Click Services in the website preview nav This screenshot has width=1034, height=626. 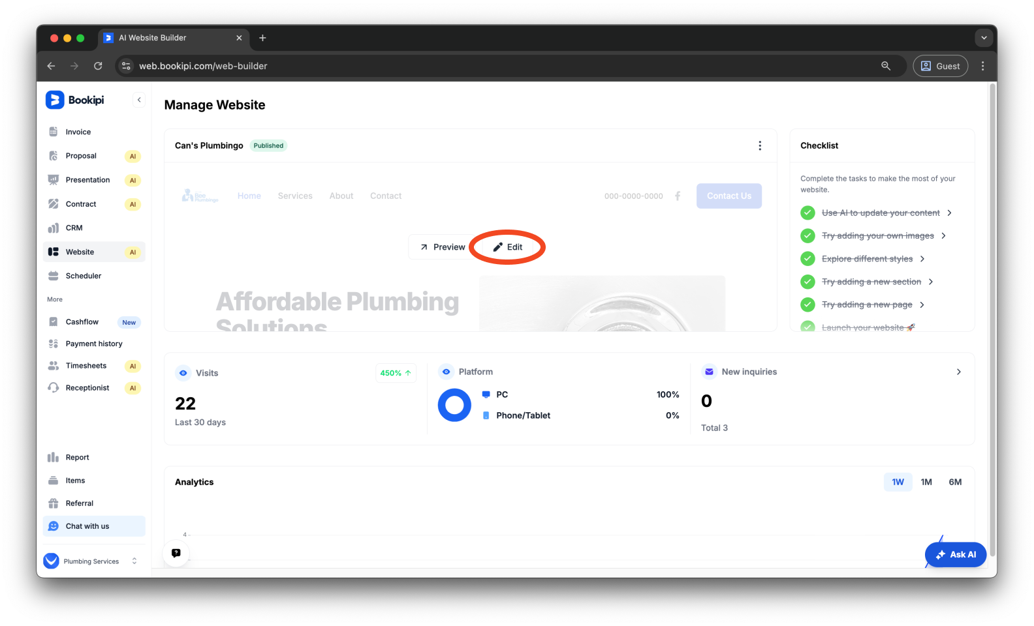[x=295, y=196]
